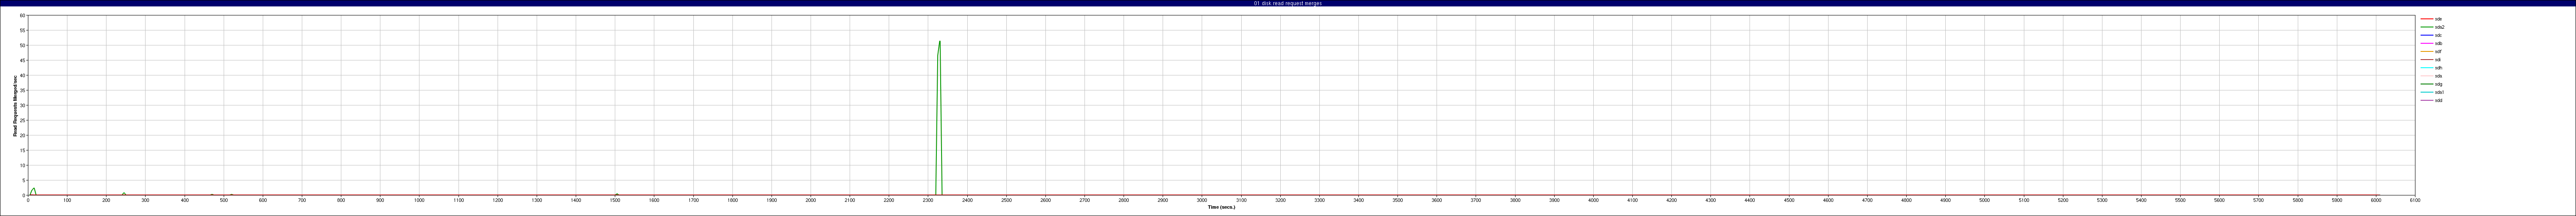Click the x-axis tick label 6100
The image size is (2576, 216).
(x=2415, y=200)
